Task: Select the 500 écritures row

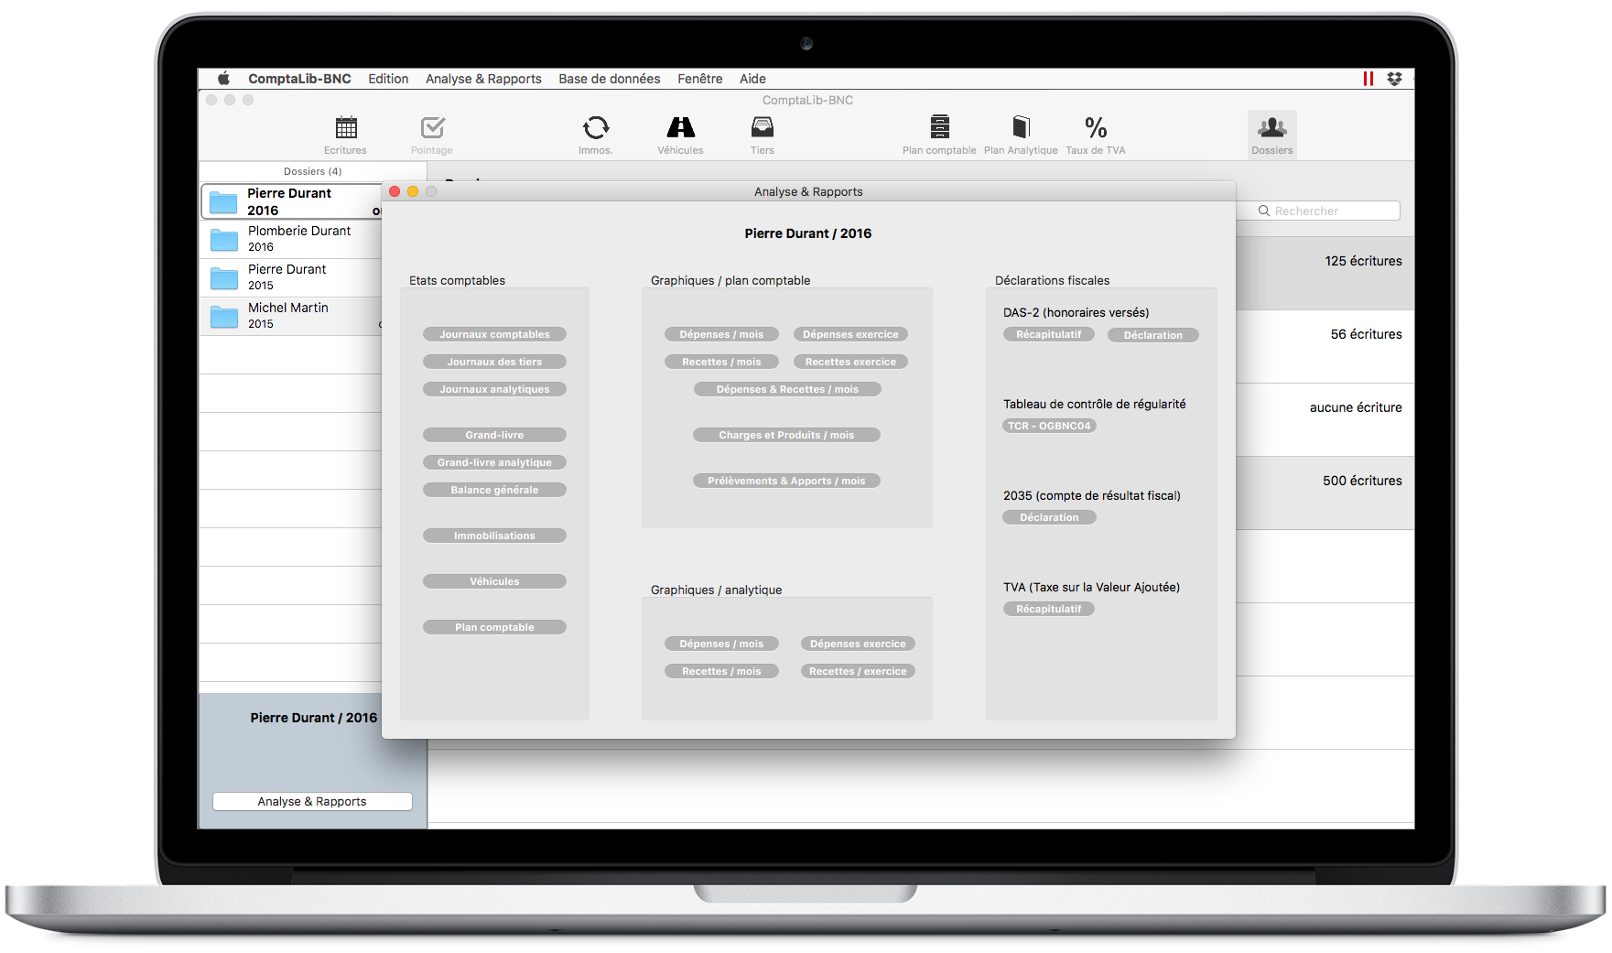Action: point(1325,493)
